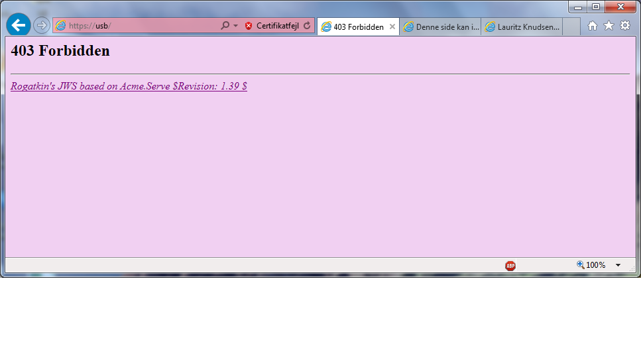
Task: Click the window resize grip in status bar
Action: coord(632,268)
